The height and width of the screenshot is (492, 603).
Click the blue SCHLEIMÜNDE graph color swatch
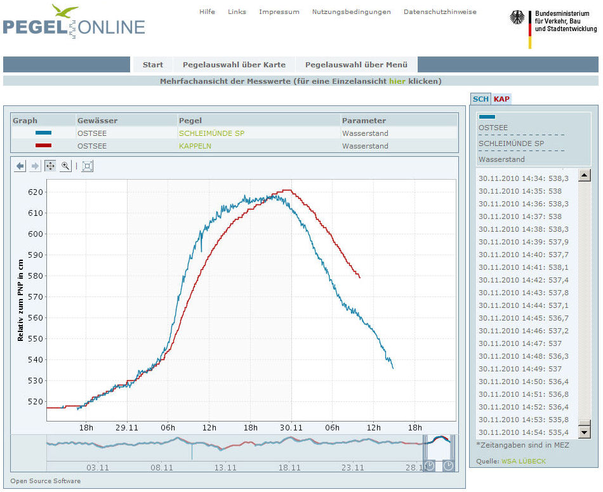pos(44,133)
